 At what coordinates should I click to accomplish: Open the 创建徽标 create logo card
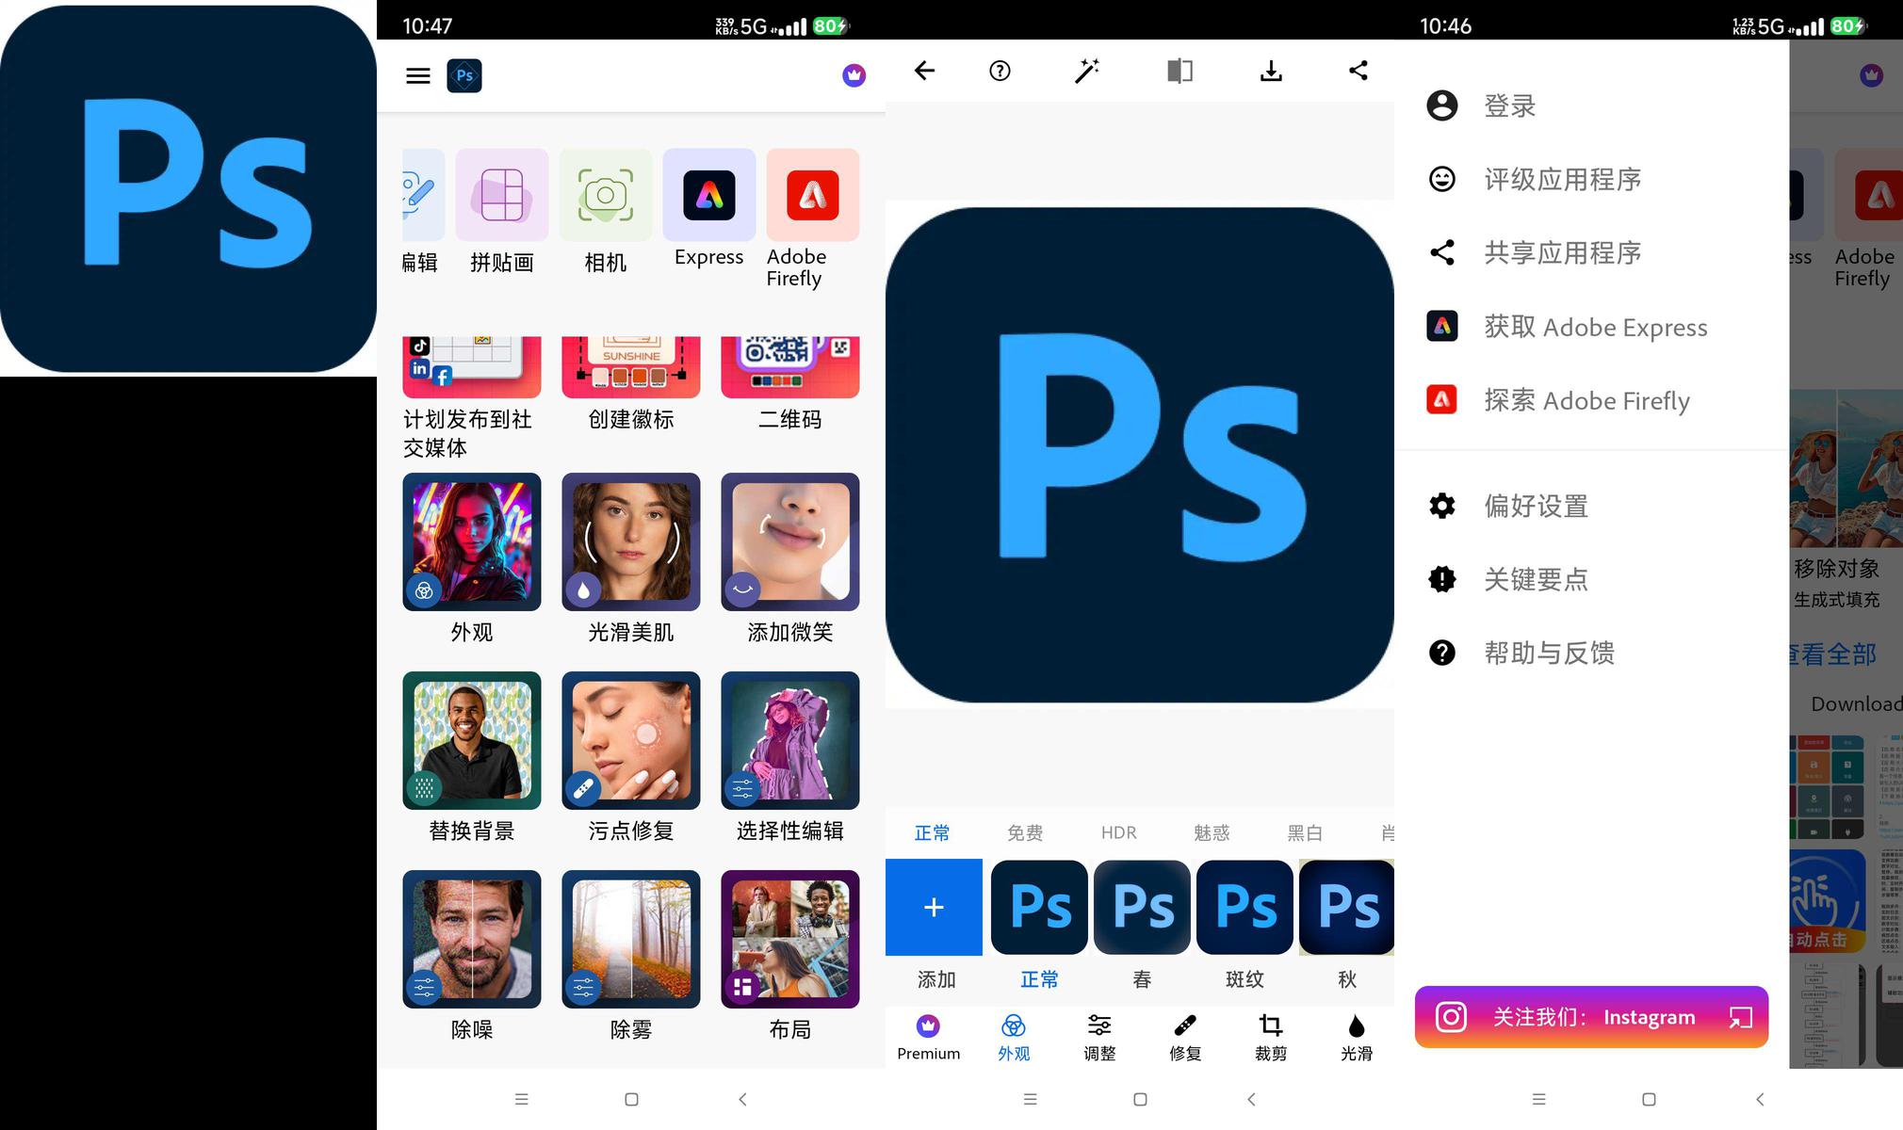[x=631, y=384]
